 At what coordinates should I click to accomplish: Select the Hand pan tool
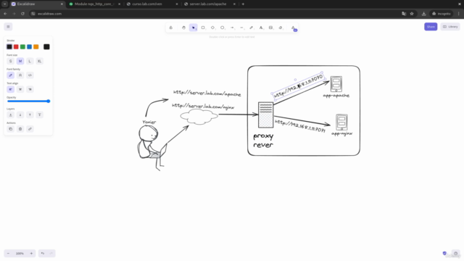tap(183, 28)
